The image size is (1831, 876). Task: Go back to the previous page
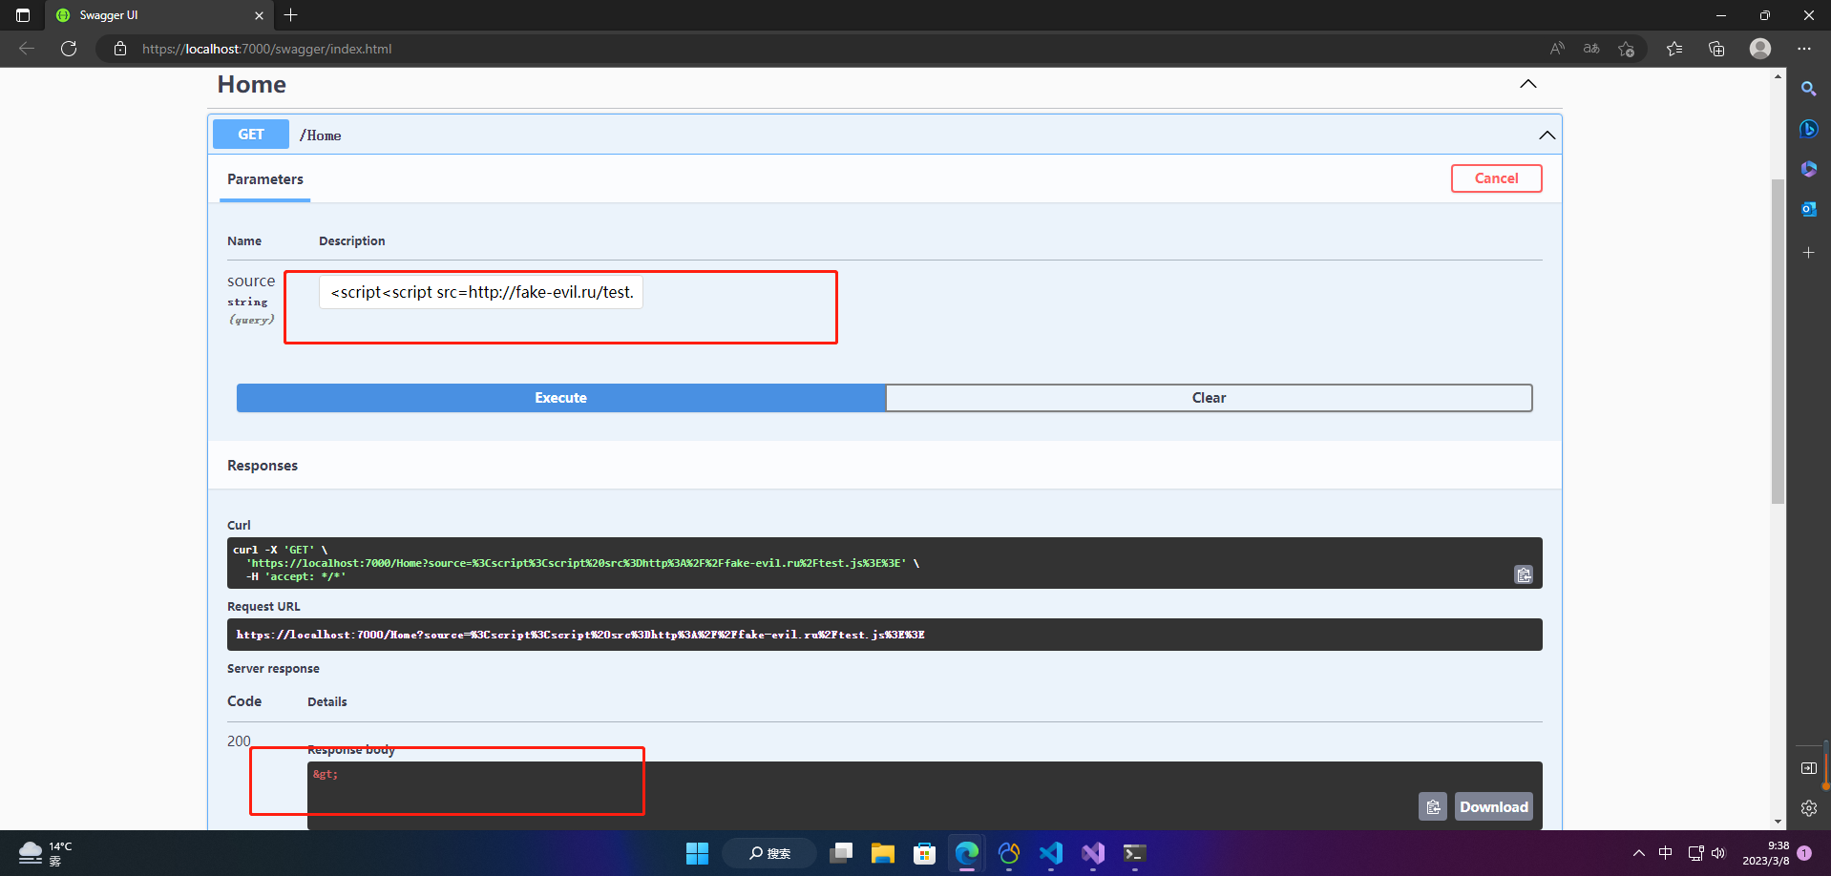click(27, 49)
